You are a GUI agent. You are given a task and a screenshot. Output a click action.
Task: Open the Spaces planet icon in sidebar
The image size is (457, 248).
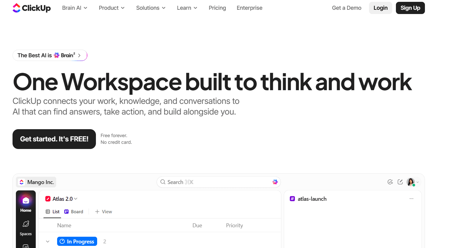pyautogui.click(x=26, y=224)
